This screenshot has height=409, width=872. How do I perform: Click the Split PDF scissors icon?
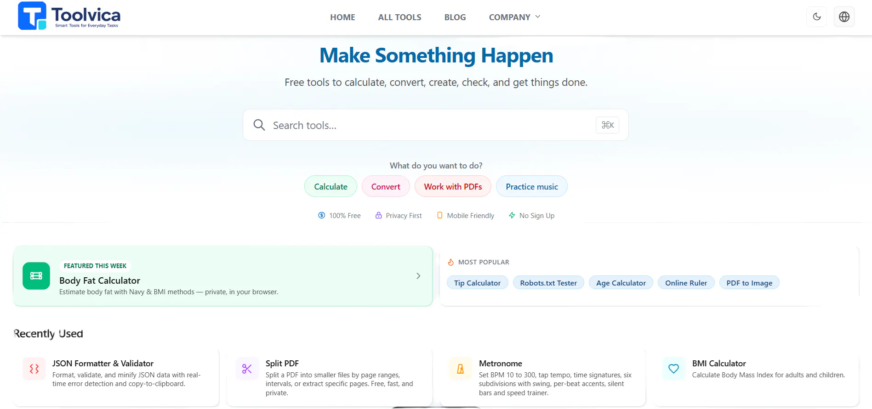[247, 369]
